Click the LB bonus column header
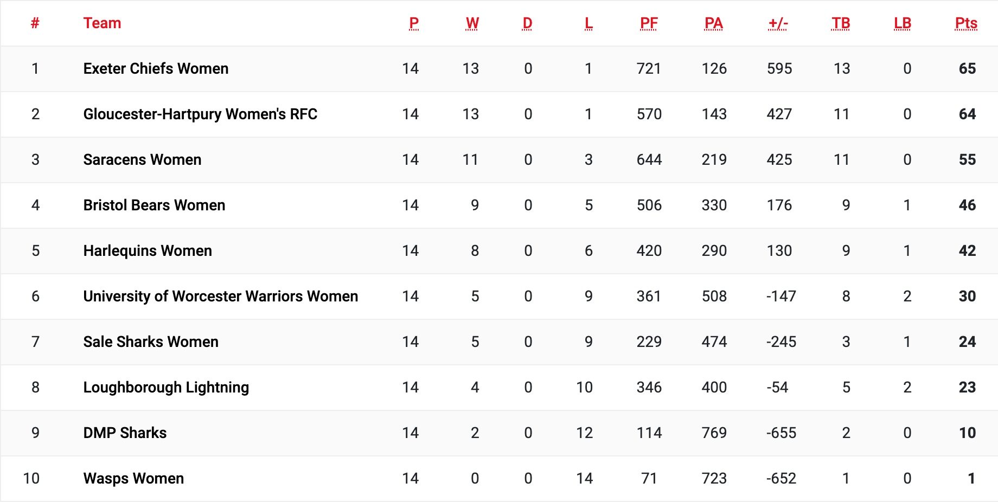This screenshot has width=998, height=502. [903, 23]
